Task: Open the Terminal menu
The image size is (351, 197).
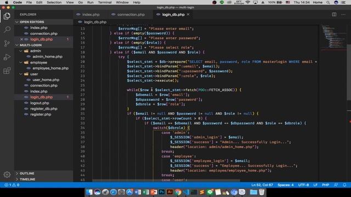Action: click(105, 2)
